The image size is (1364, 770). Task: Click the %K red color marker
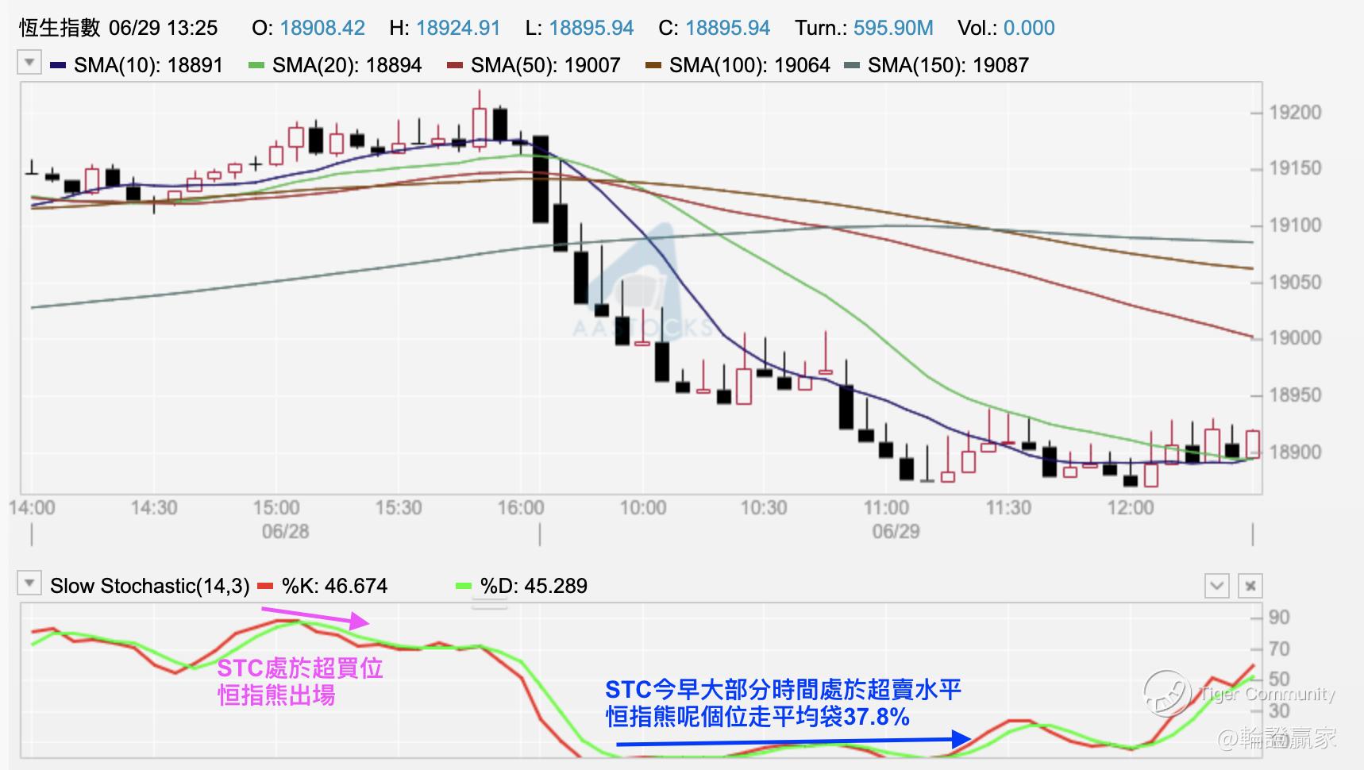pyautogui.click(x=265, y=586)
